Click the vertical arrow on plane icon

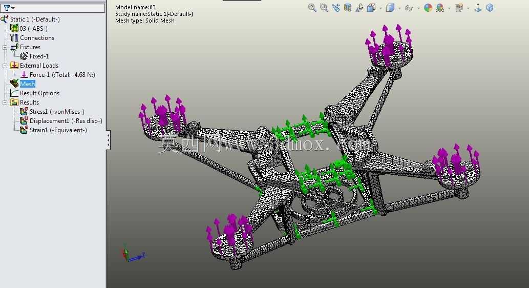[x=478, y=8]
